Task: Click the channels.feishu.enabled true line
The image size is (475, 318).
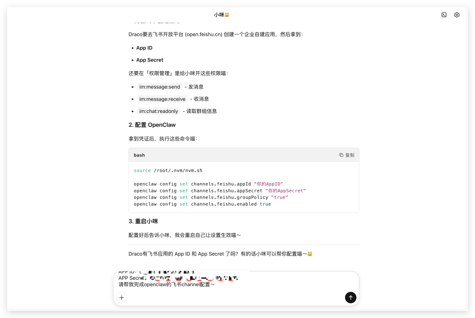Action: coord(202,204)
